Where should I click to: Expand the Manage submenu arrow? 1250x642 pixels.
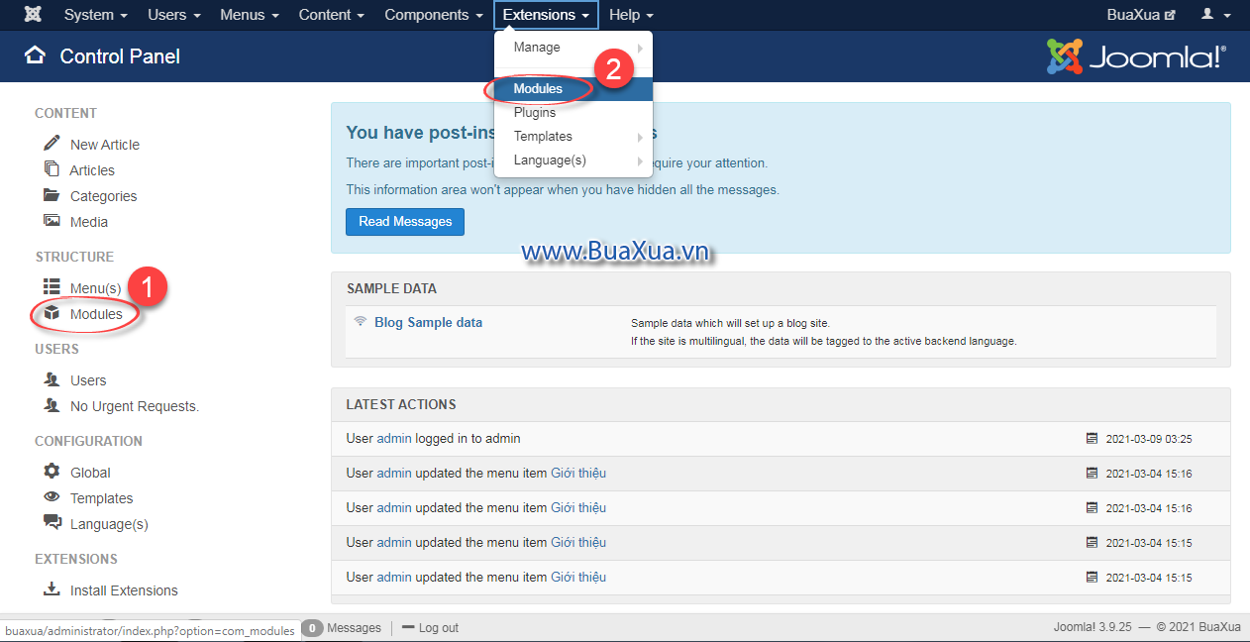pyautogui.click(x=640, y=48)
